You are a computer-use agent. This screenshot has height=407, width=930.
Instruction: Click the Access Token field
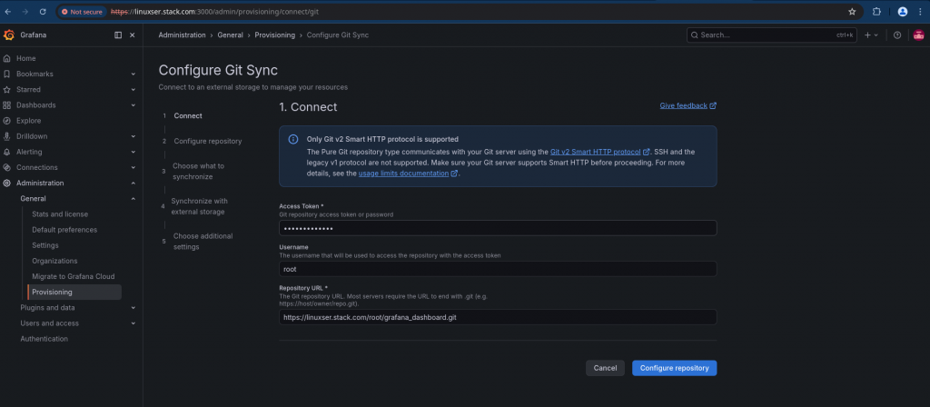pyautogui.click(x=498, y=228)
